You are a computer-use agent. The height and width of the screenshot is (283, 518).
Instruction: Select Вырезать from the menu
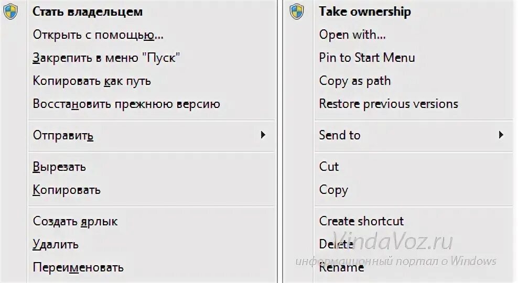tap(59, 167)
